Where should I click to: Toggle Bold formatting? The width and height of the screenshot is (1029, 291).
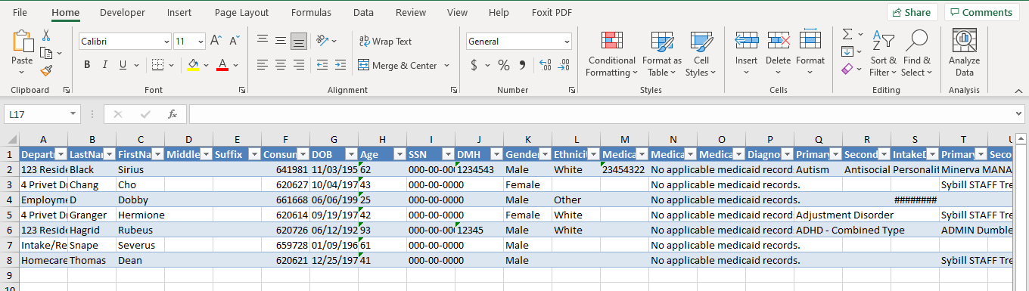pyautogui.click(x=87, y=65)
